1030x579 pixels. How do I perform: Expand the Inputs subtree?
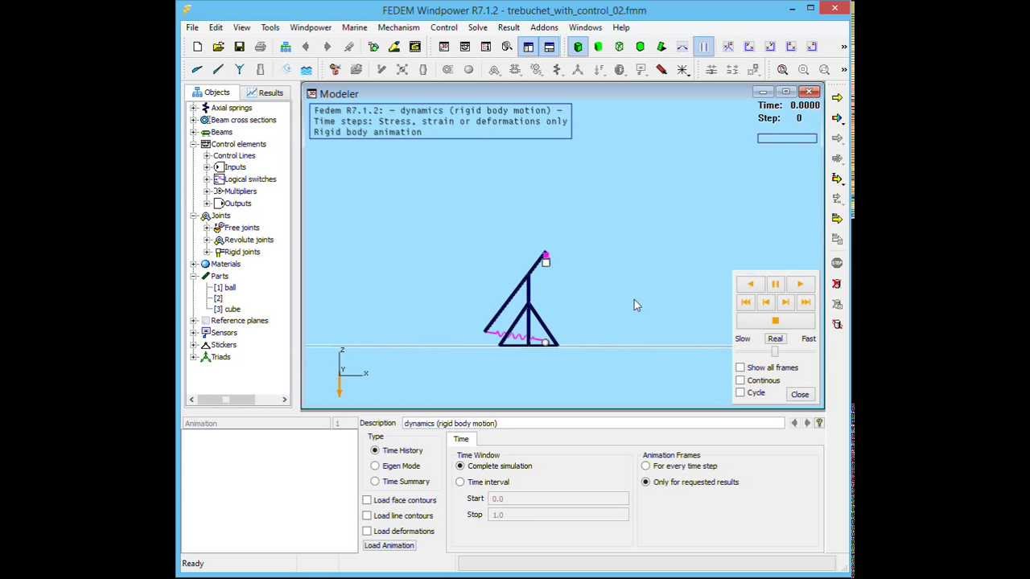click(x=208, y=167)
